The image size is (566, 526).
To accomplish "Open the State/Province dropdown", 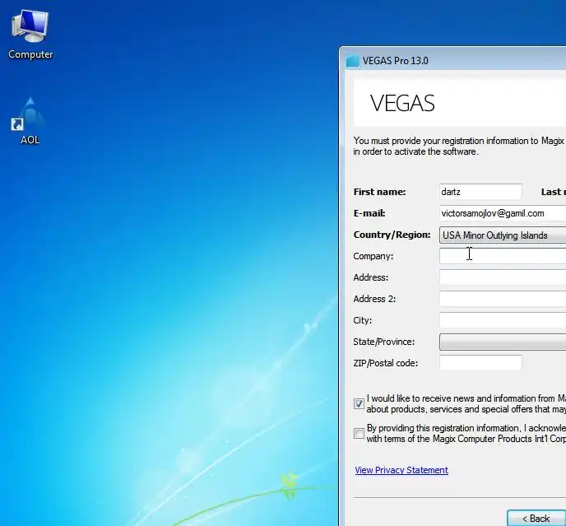I will (503, 342).
